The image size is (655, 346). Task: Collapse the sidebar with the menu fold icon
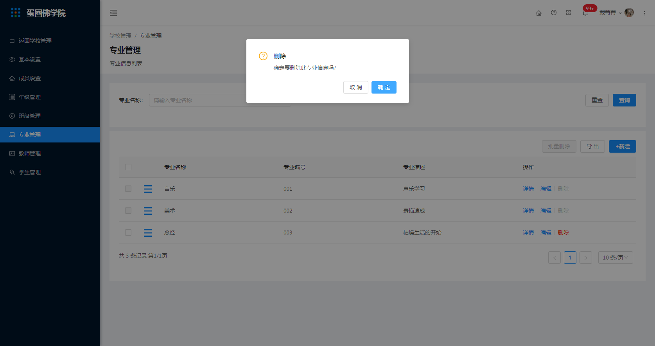[113, 13]
